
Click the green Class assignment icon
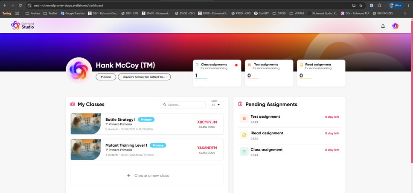click(244, 151)
